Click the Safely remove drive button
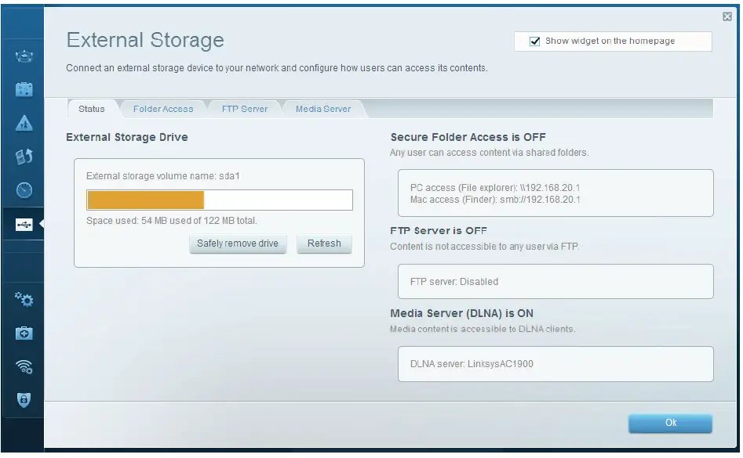 click(x=238, y=243)
